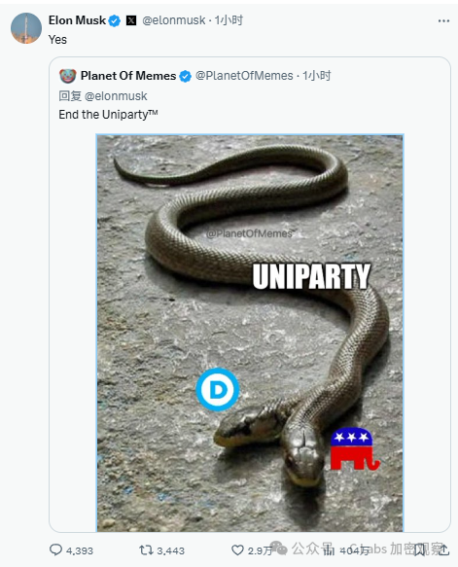Open Elon Musk's profile avatar
This screenshot has height=567, width=458.
(26, 28)
